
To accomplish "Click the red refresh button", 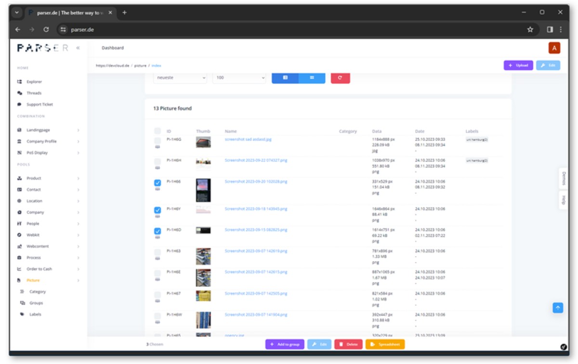I will click(x=340, y=77).
